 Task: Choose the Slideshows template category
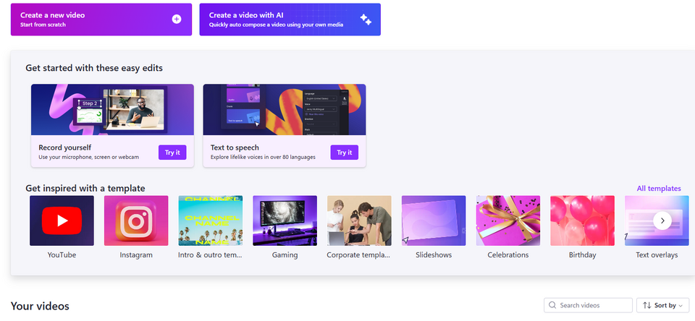click(x=434, y=221)
